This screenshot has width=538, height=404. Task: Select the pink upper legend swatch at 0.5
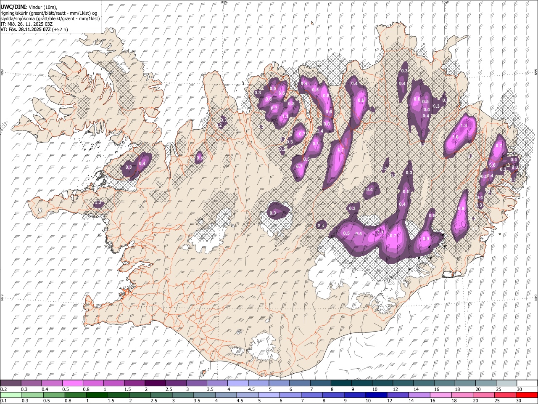(73, 383)
